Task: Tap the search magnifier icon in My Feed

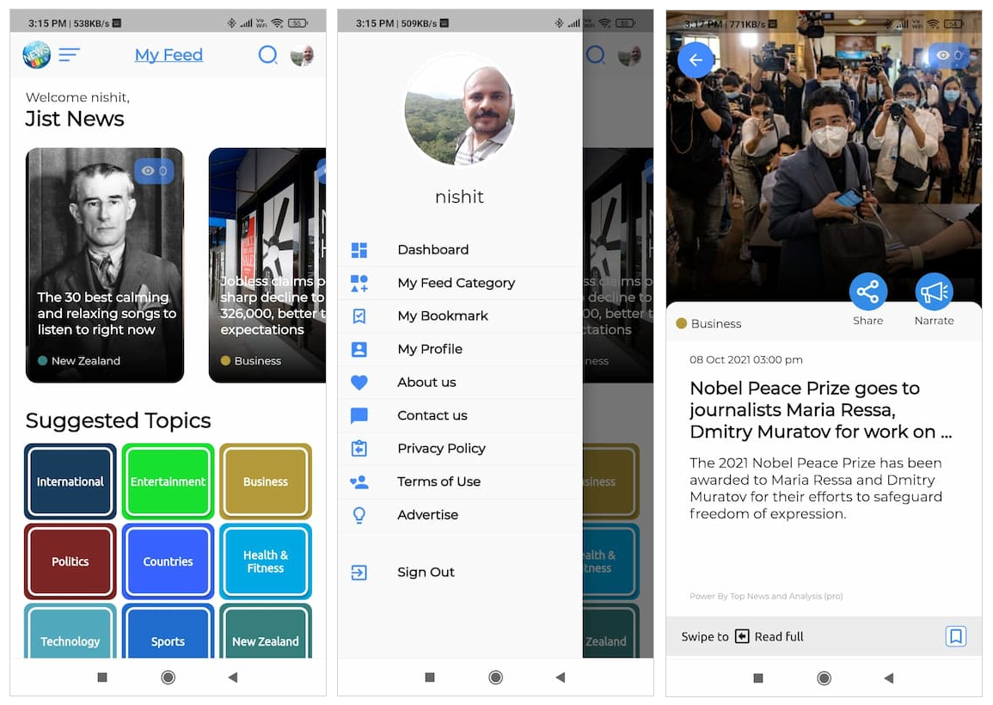Action: tap(267, 55)
